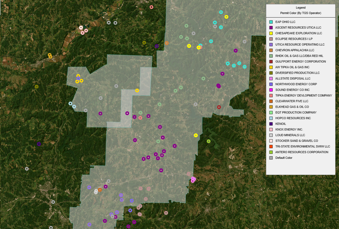This screenshot has height=229, width=339.
Task: Click the Permit Color (By TGS Operator) subtitle
Action: 301,13
